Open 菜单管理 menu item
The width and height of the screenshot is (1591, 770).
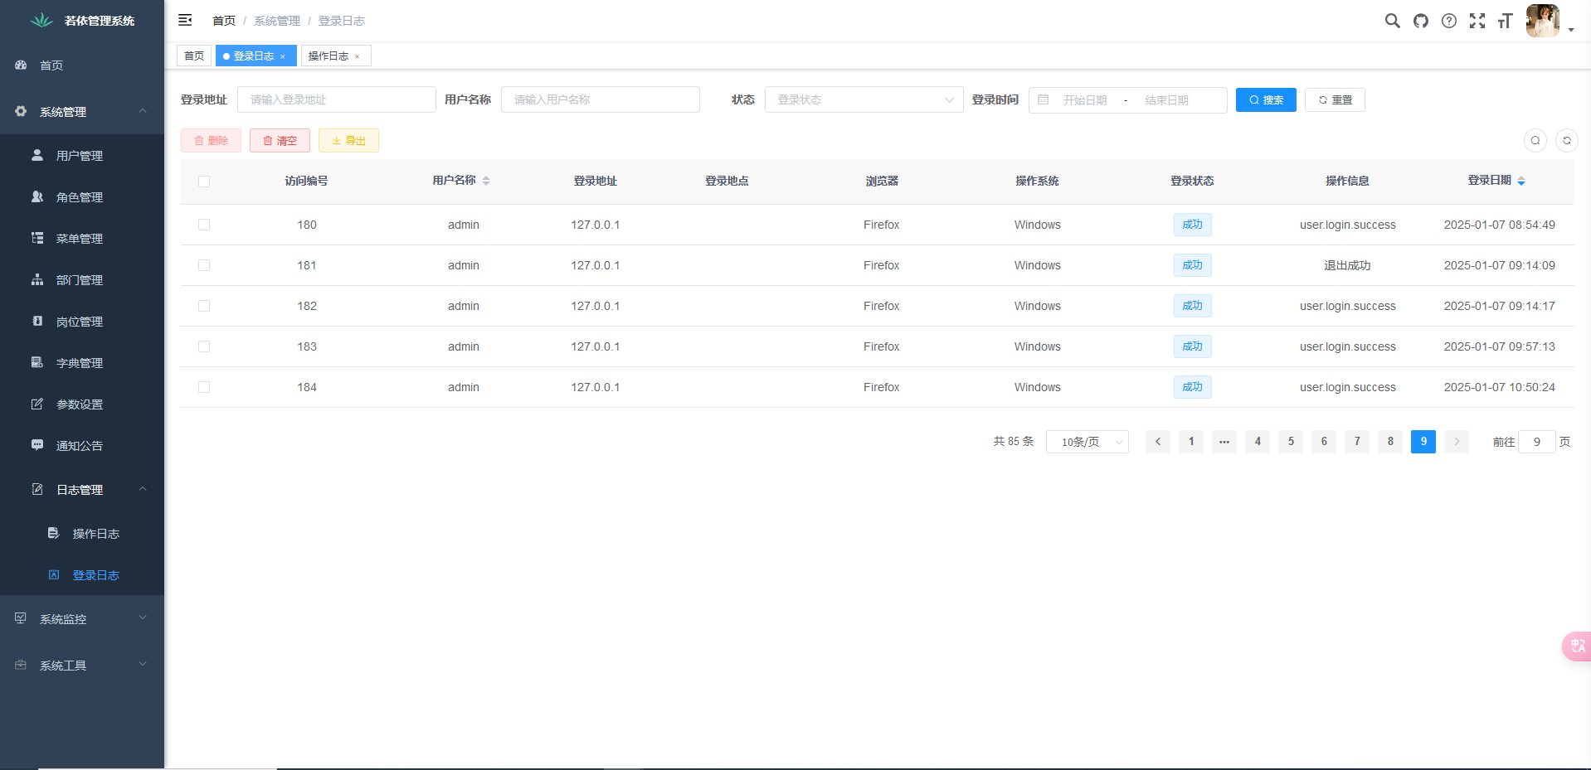click(x=82, y=238)
